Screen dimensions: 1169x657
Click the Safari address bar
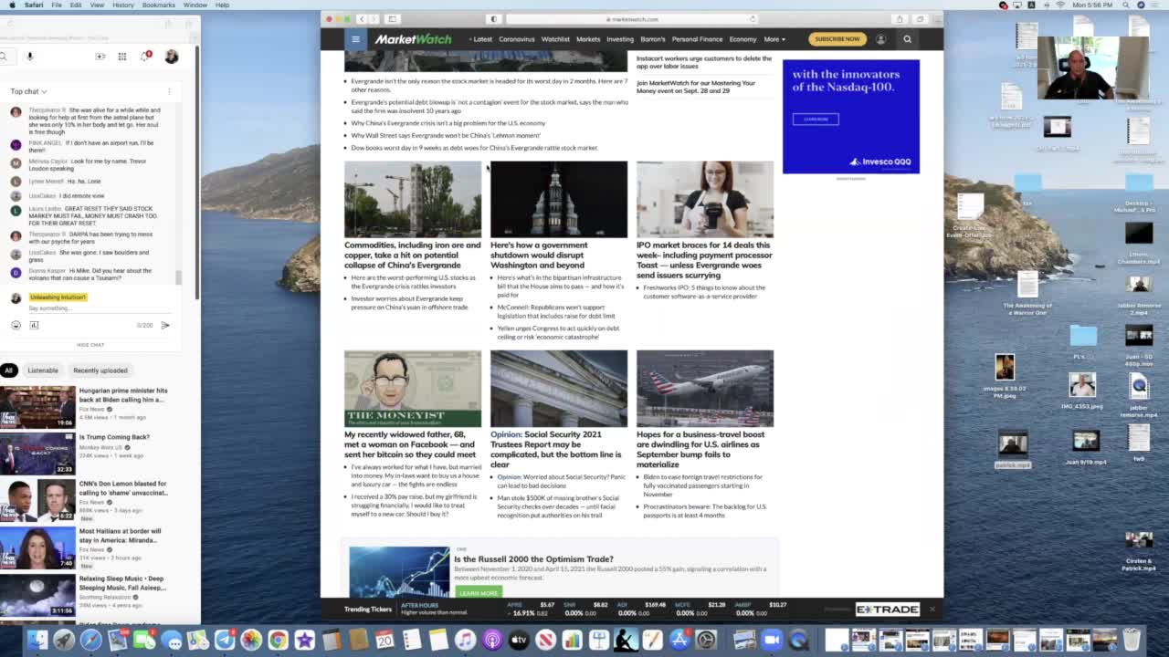pyautogui.click(x=632, y=19)
